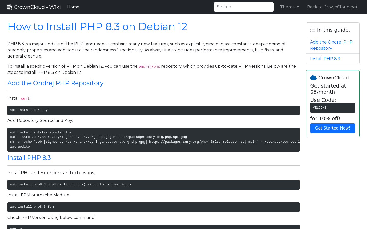Click inside the Search field

[x=244, y=7]
